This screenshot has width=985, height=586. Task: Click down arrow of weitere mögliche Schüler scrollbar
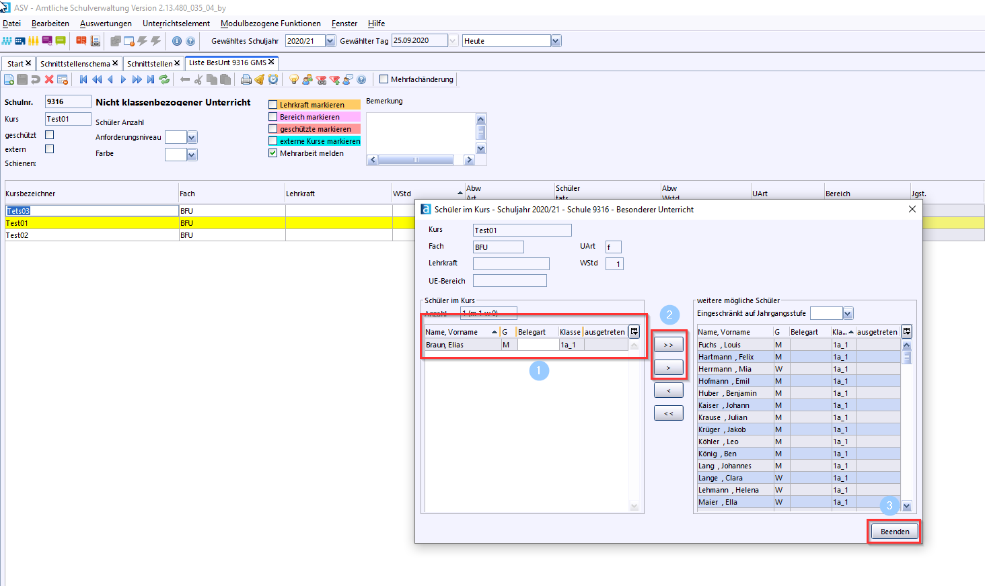(x=907, y=506)
